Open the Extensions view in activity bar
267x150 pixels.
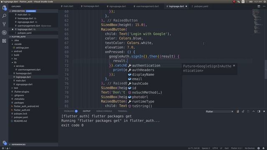(4, 41)
